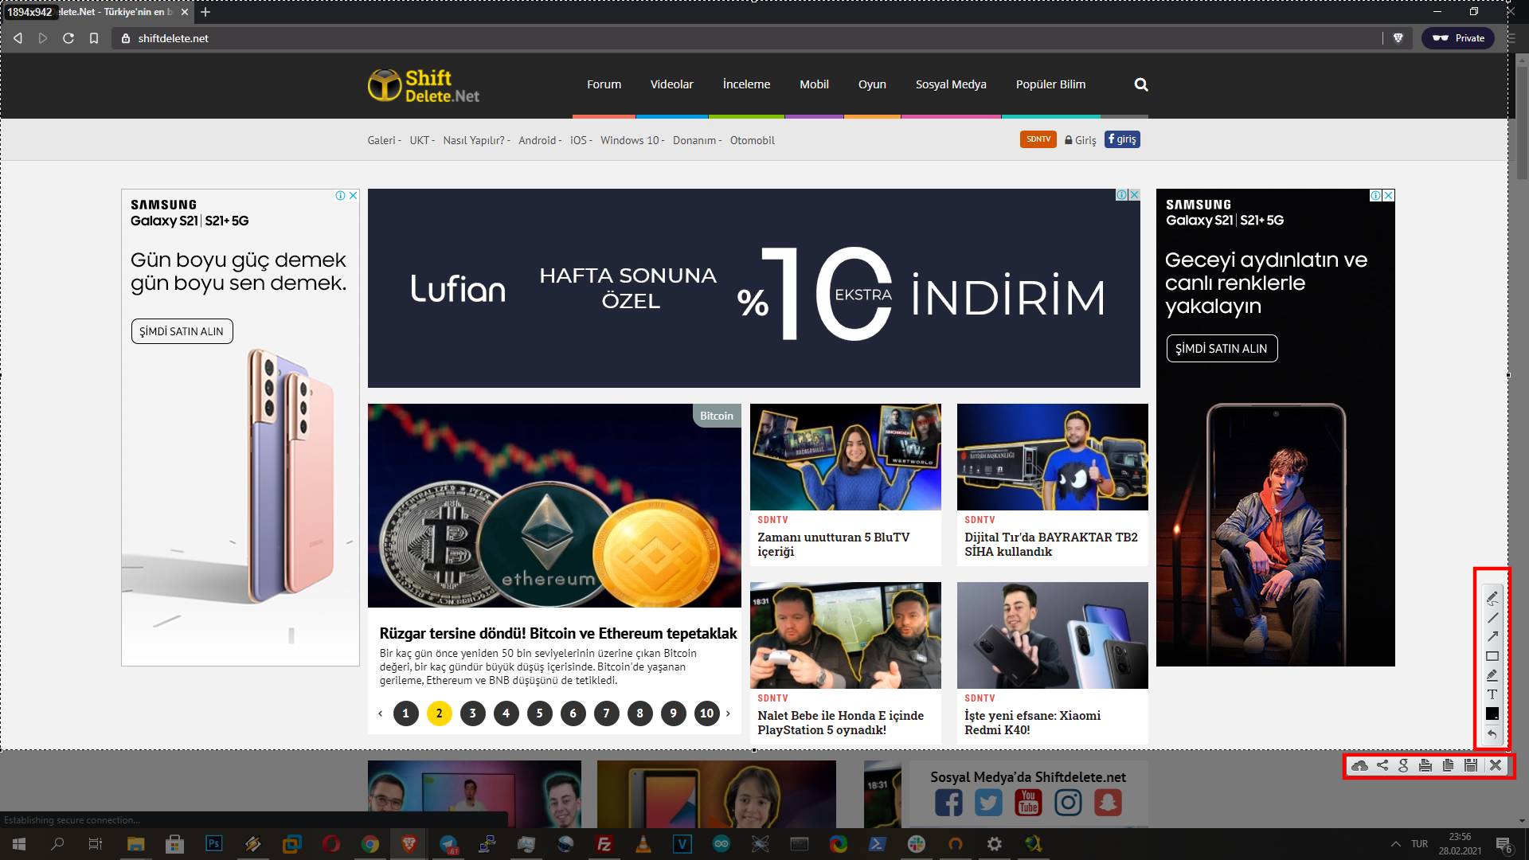
Task: Expand the Windows 10 submenu
Action: 632,140
